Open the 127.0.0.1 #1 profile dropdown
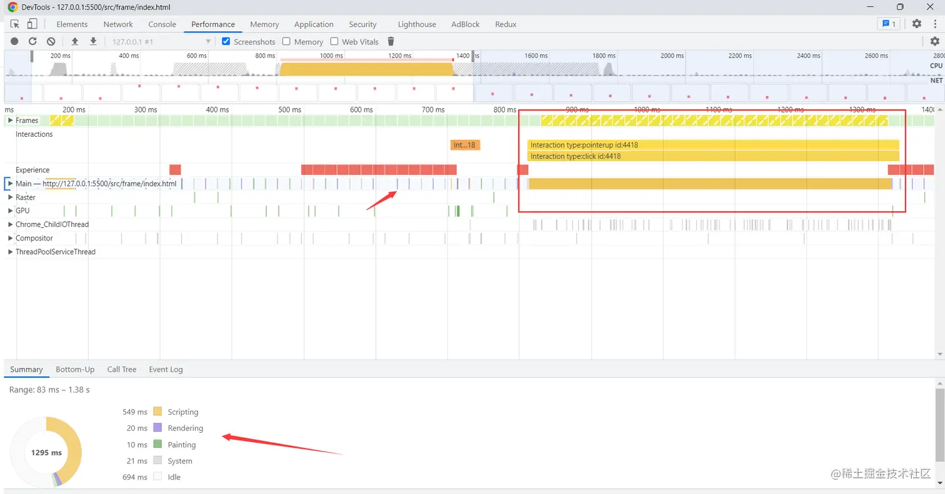Image resolution: width=945 pixels, height=494 pixels. (161, 41)
